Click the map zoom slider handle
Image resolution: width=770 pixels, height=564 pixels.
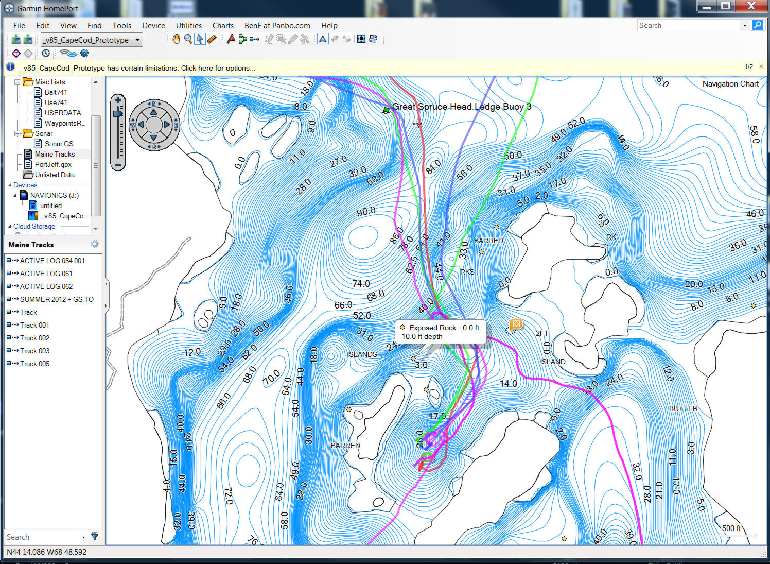click(118, 113)
